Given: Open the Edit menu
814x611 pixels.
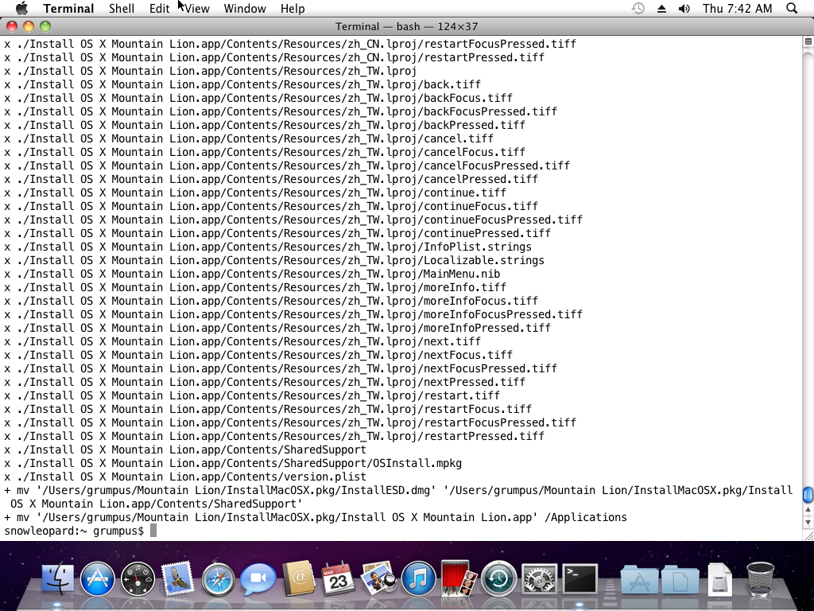Looking at the screenshot, I should click(x=159, y=8).
